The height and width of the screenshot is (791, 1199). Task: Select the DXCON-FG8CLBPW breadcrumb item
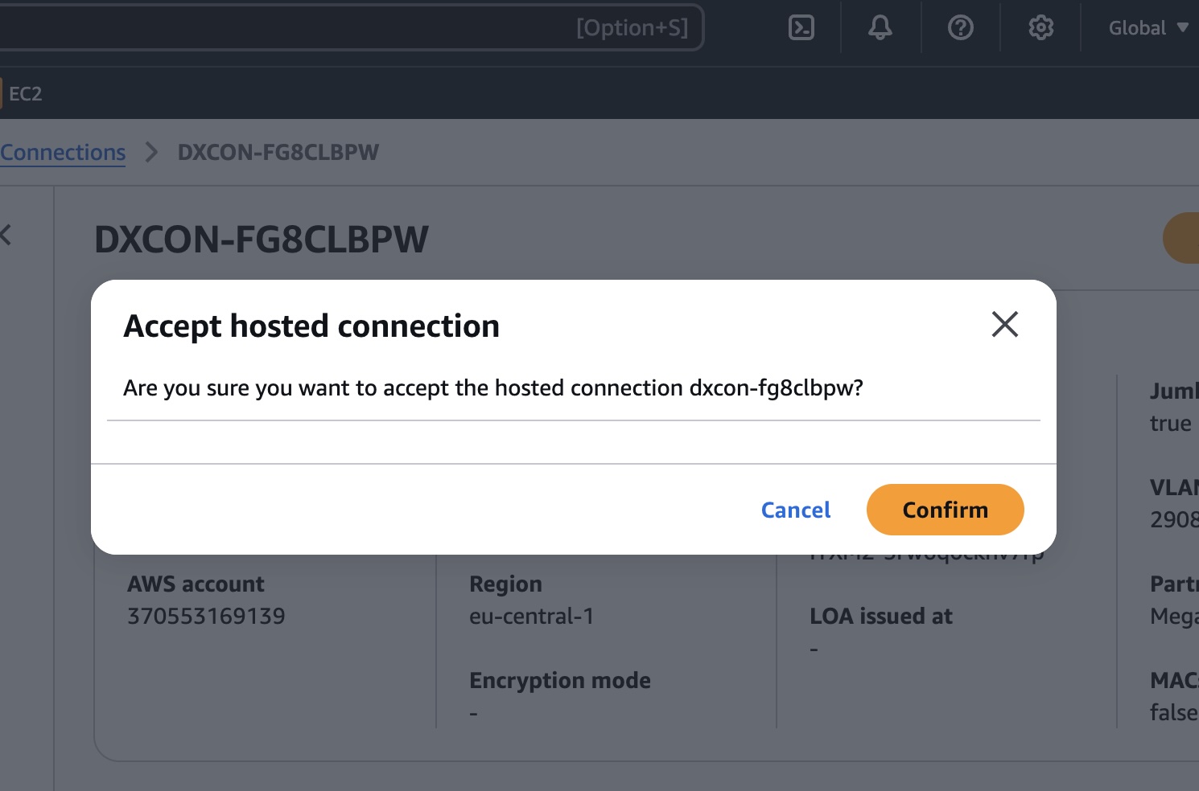(x=278, y=153)
